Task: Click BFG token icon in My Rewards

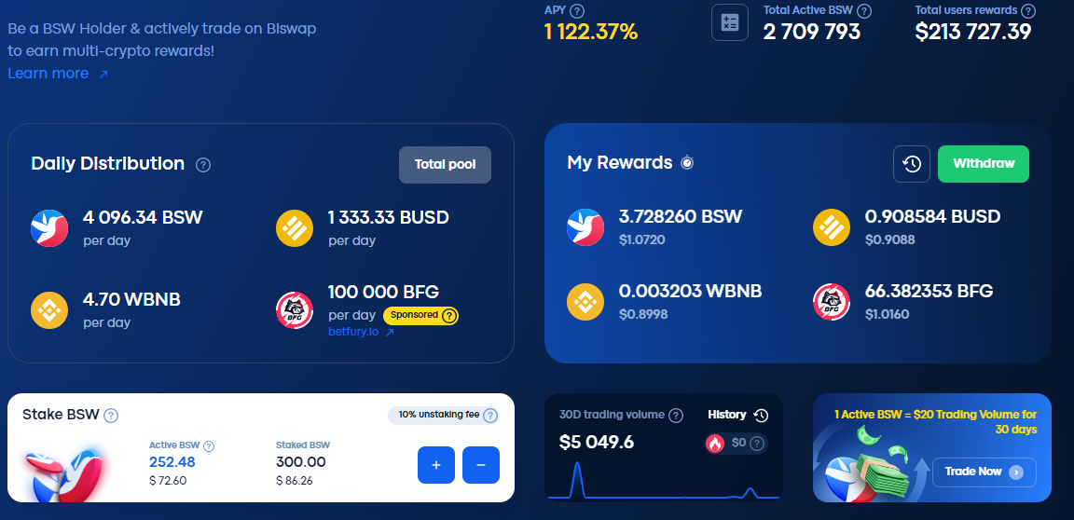Action: [832, 302]
